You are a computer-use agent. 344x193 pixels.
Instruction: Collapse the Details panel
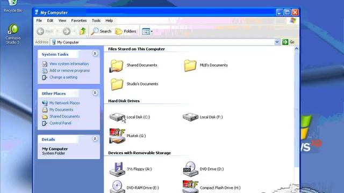(95, 139)
